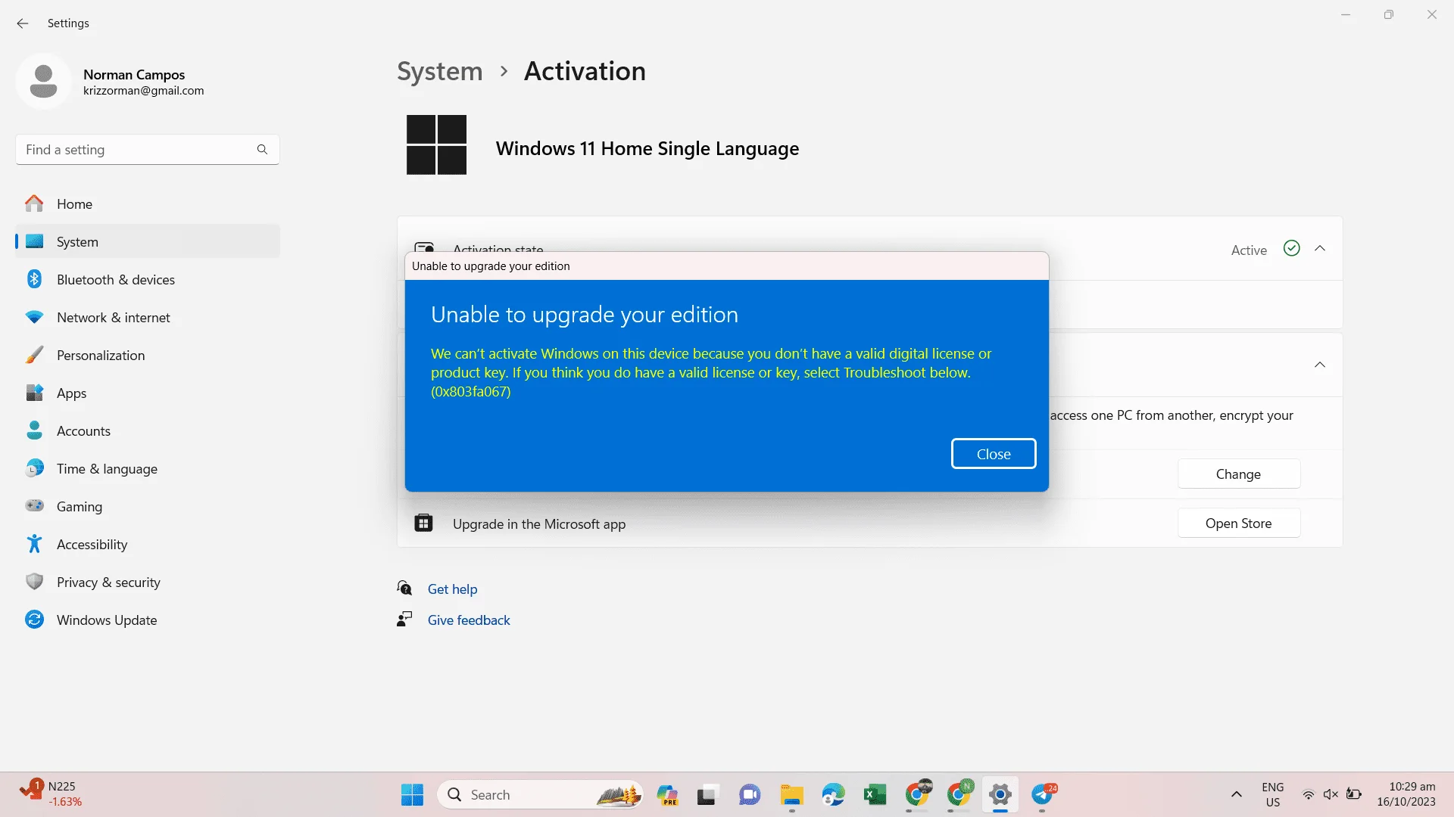Click the Wi-Fi network tray icon
1454x817 pixels.
(1308, 794)
